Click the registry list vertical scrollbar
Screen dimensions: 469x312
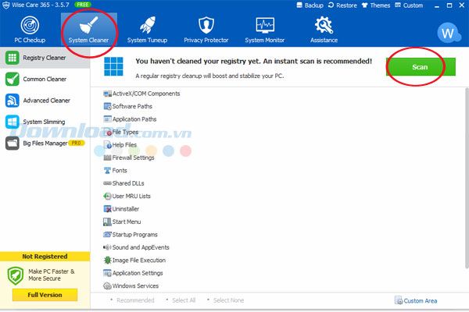point(467,179)
